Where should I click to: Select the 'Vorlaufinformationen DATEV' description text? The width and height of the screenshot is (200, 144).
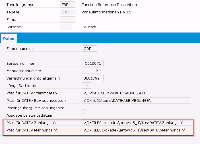click(106, 12)
